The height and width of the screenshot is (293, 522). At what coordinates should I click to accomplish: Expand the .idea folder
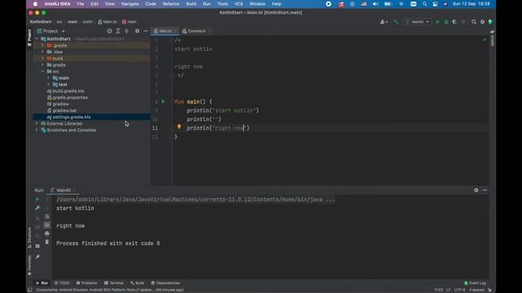pyautogui.click(x=42, y=52)
